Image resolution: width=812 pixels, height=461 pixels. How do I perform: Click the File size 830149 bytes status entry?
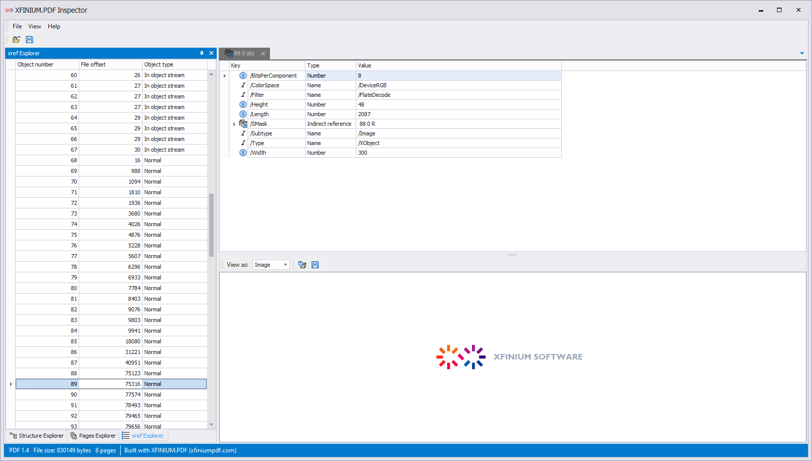click(x=62, y=450)
